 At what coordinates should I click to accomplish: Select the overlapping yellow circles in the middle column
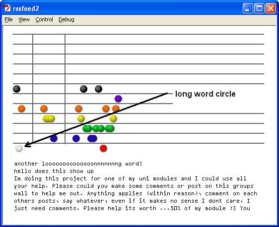point(49,118)
